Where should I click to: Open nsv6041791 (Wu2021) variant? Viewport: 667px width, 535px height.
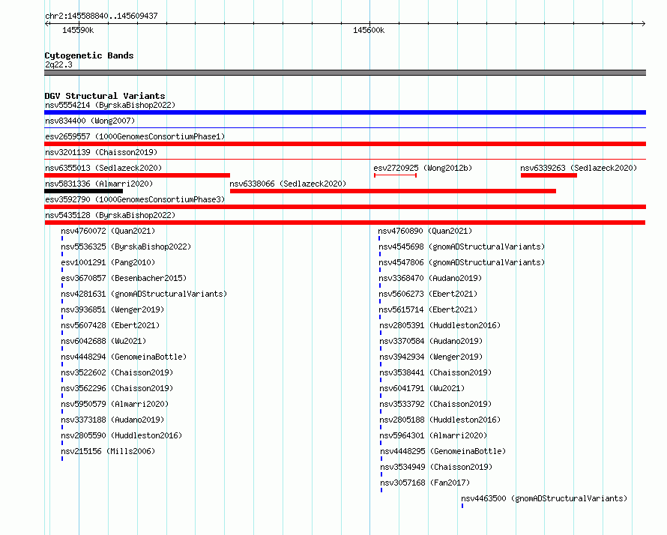click(423, 388)
